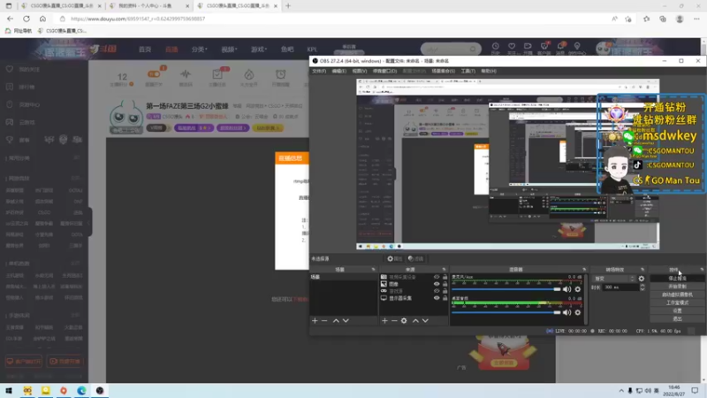Open the alarm clock icon in streamer toolbar

[280, 74]
